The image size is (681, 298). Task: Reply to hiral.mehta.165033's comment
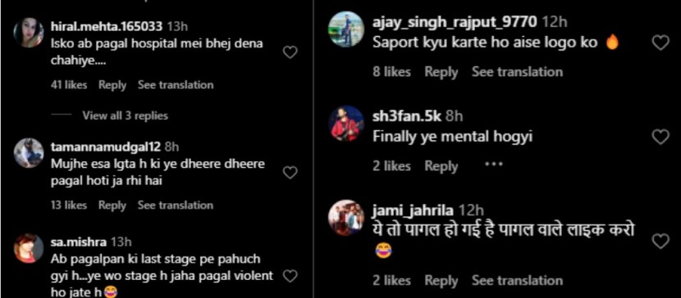point(112,85)
